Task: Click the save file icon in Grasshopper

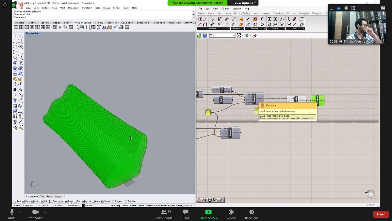Action: [x=205, y=35]
